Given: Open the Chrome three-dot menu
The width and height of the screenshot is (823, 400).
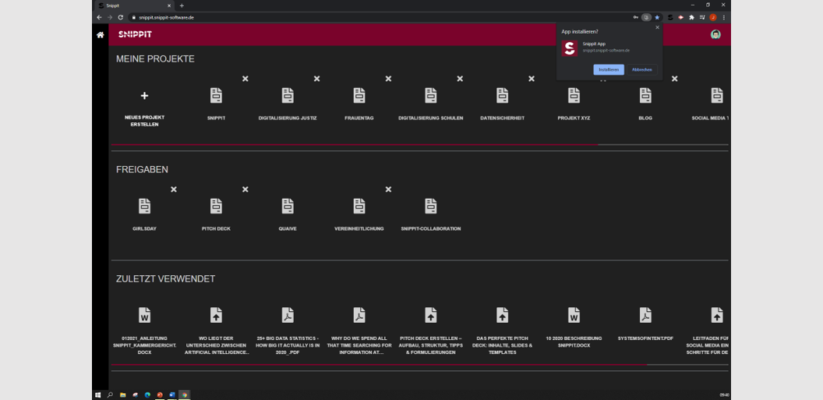Looking at the screenshot, I should pos(724,17).
